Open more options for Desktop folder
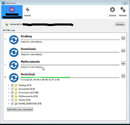130x125 pixels. tap(123, 38)
